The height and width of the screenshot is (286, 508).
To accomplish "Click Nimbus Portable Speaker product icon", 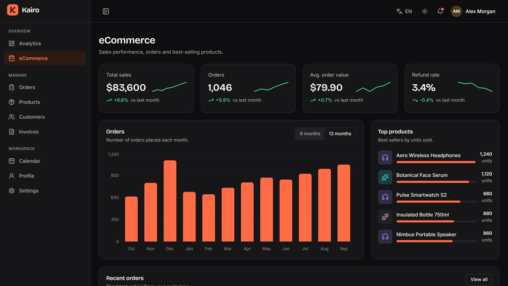I will pyautogui.click(x=385, y=237).
